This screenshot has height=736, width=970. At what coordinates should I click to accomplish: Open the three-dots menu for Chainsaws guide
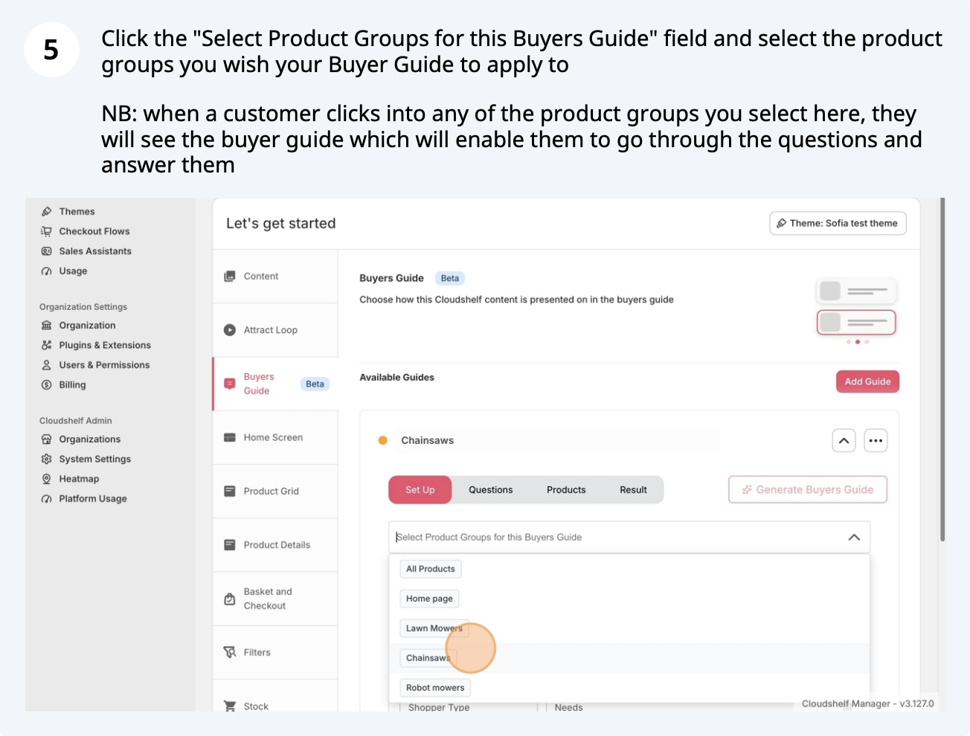point(876,441)
